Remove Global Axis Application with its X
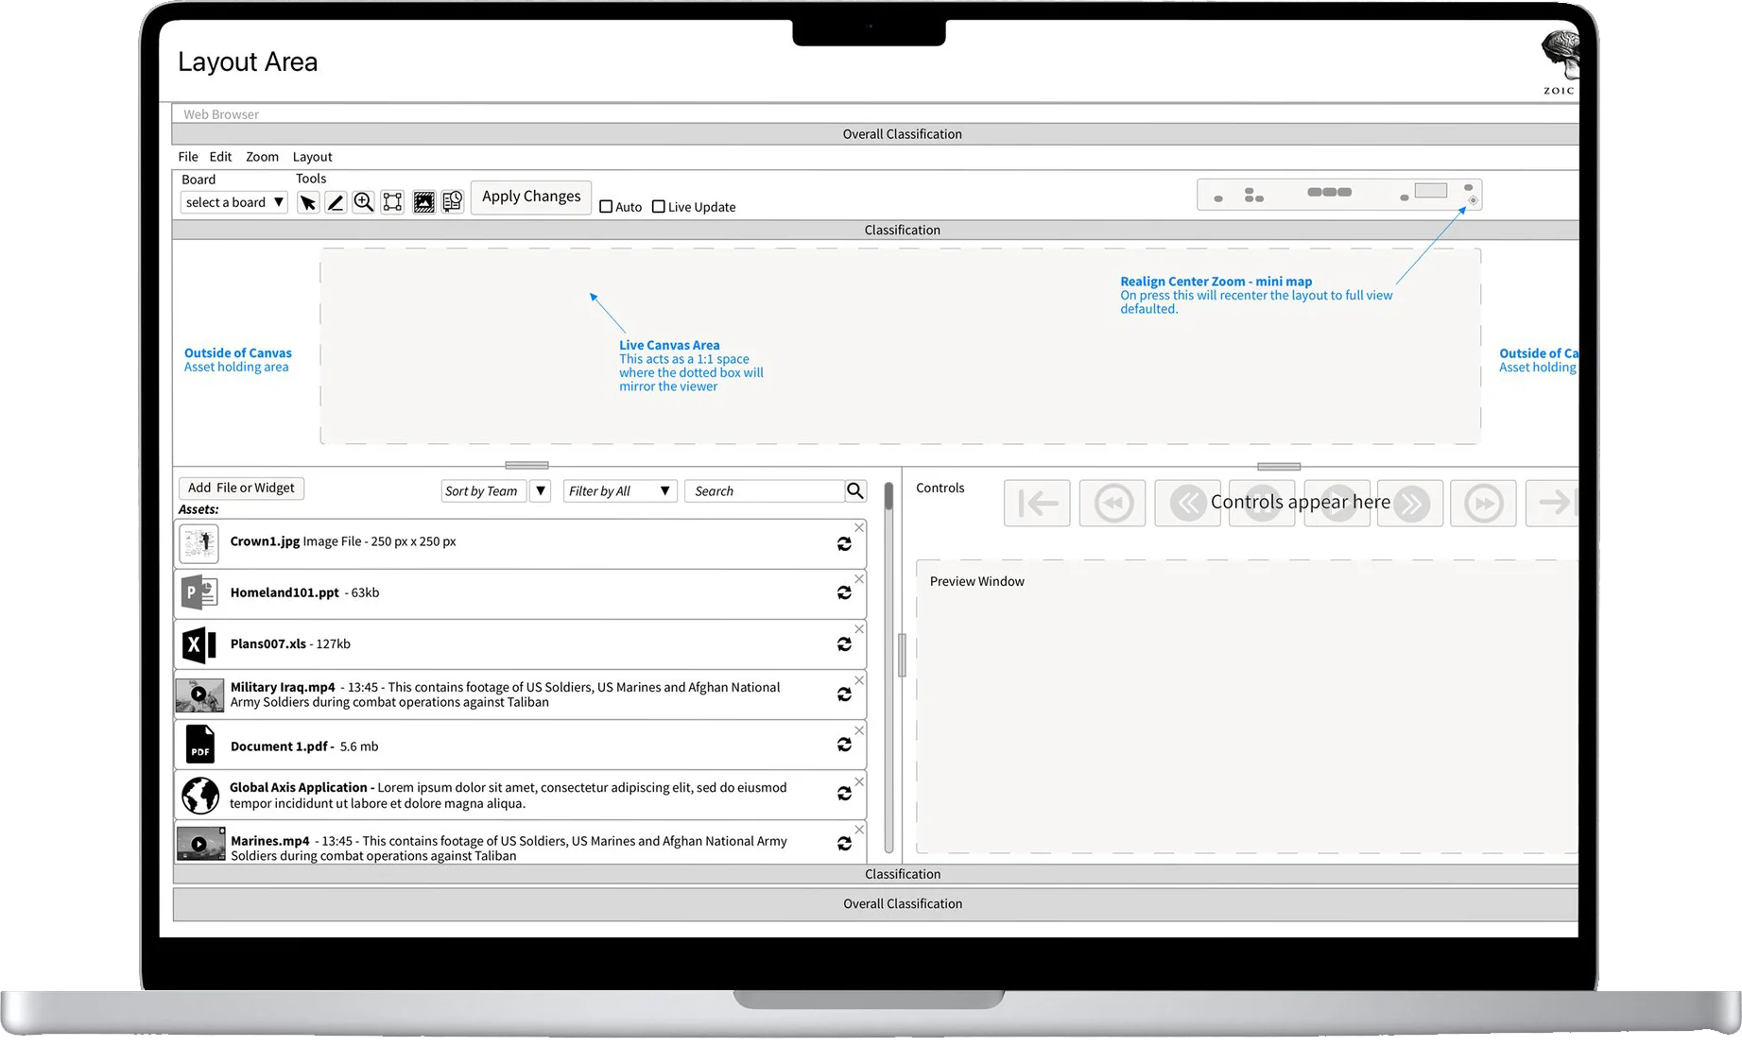 (x=859, y=781)
